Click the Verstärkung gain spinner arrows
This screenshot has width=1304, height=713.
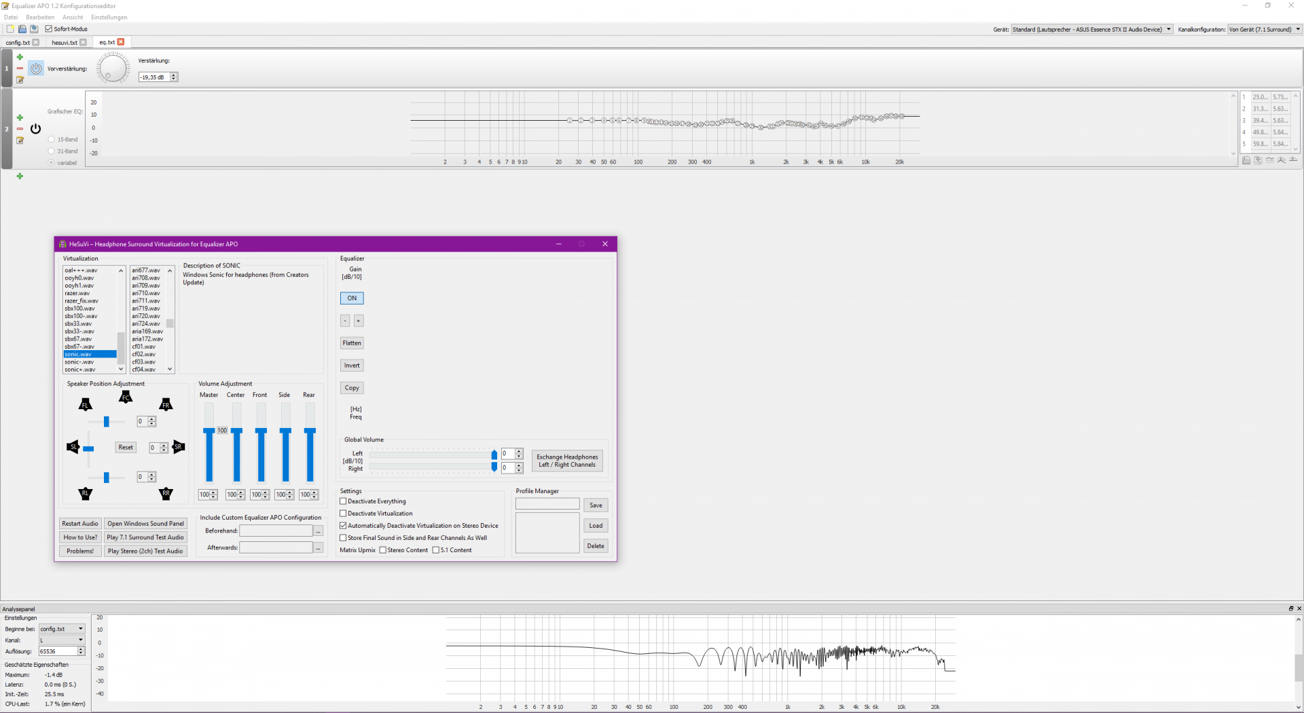click(174, 77)
